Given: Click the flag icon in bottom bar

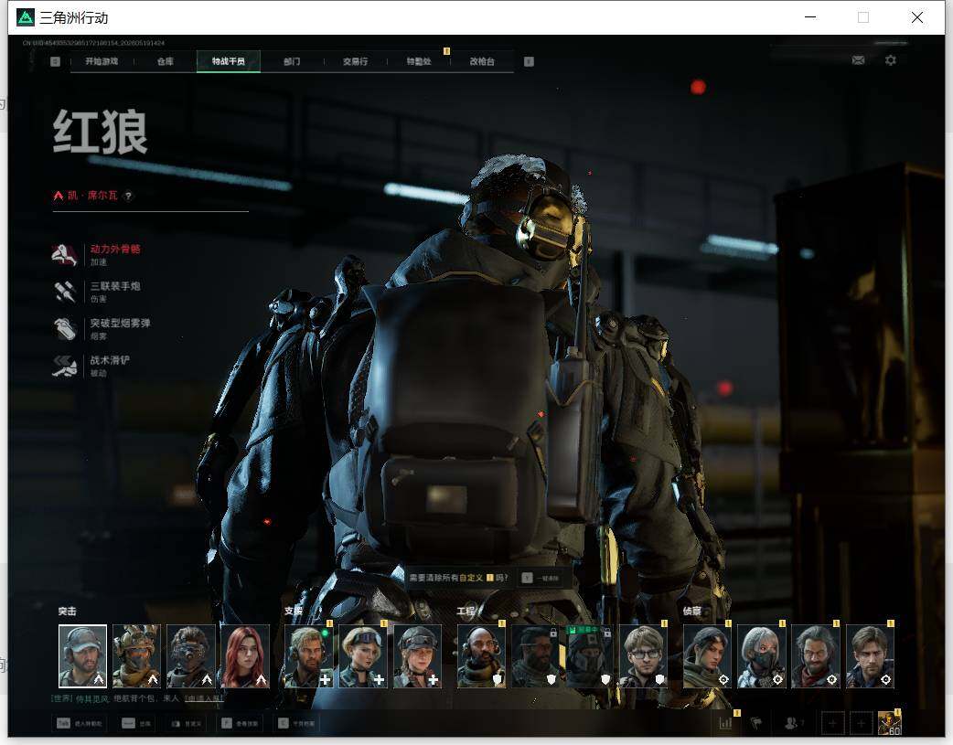Looking at the screenshot, I should pos(756,723).
